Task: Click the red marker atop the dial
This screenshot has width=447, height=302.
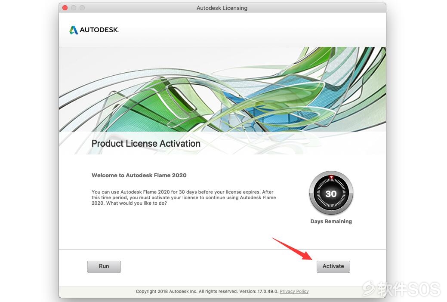Action: pos(331,177)
